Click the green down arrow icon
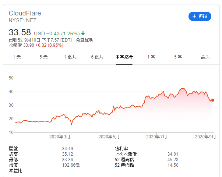The height and width of the screenshot is (177, 222). [83, 33]
